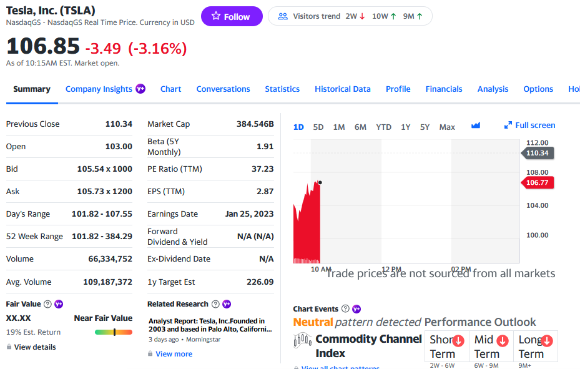Switch to the Financials tab
Viewport: 580px width, 369px height.
click(444, 89)
